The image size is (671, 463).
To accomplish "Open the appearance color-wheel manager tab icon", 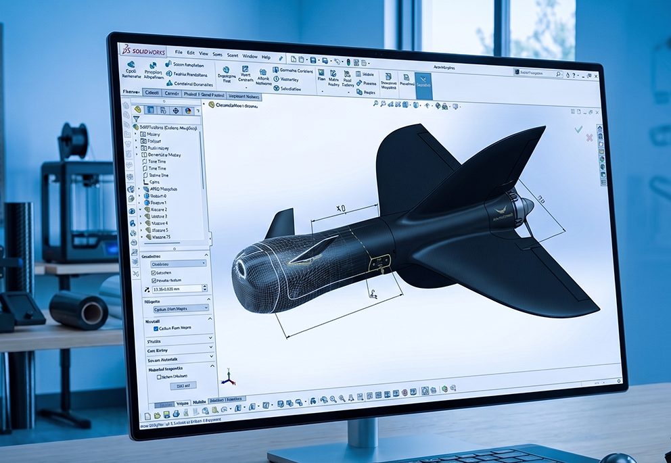I will [x=188, y=111].
